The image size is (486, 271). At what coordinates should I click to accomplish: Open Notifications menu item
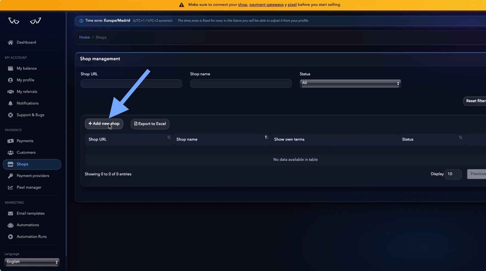click(x=28, y=103)
